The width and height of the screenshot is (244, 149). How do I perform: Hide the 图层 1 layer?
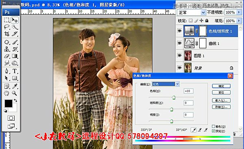click(179, 55)
